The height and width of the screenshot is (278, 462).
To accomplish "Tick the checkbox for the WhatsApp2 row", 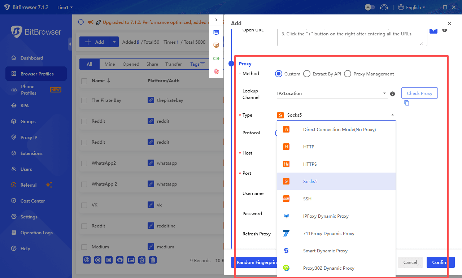I will [x=84, y=163].
